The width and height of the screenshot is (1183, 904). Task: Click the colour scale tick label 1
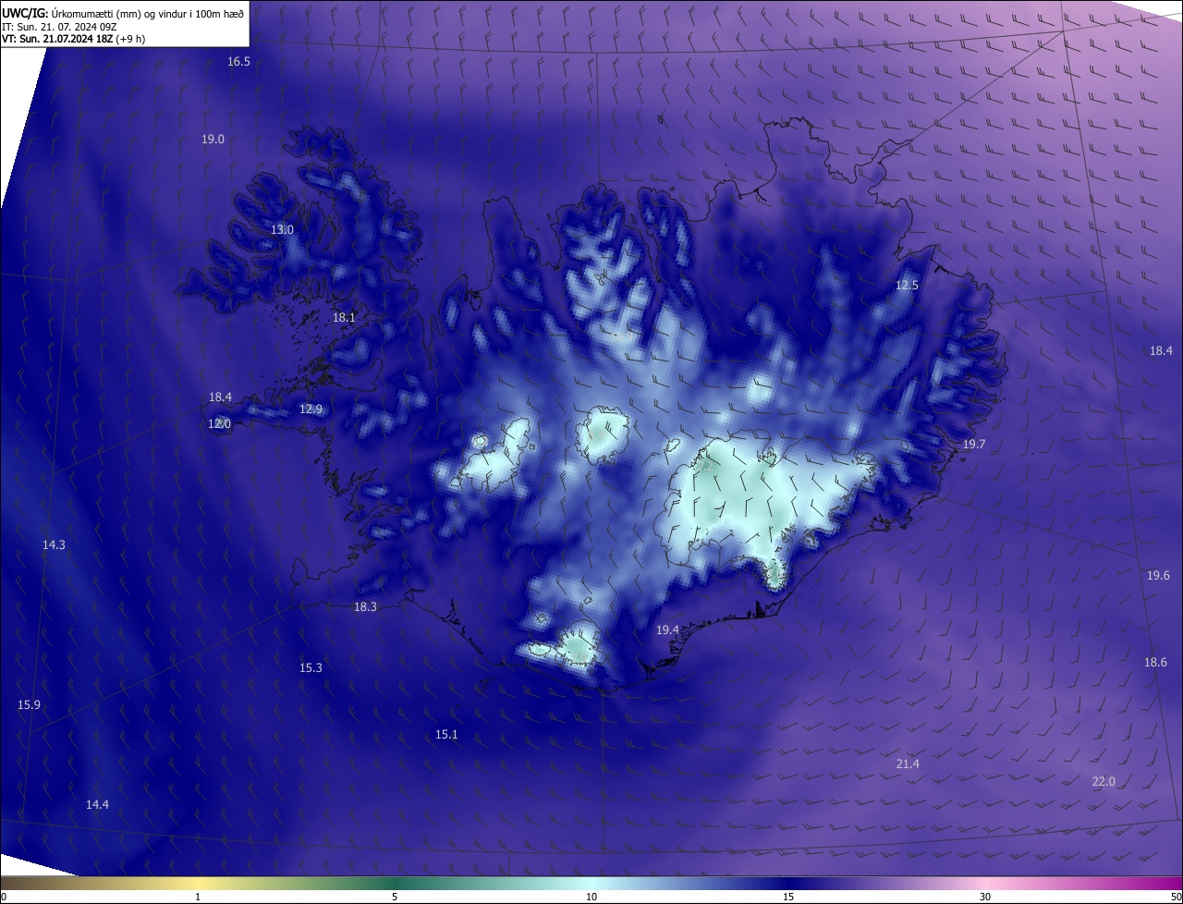tap(198, 897)
